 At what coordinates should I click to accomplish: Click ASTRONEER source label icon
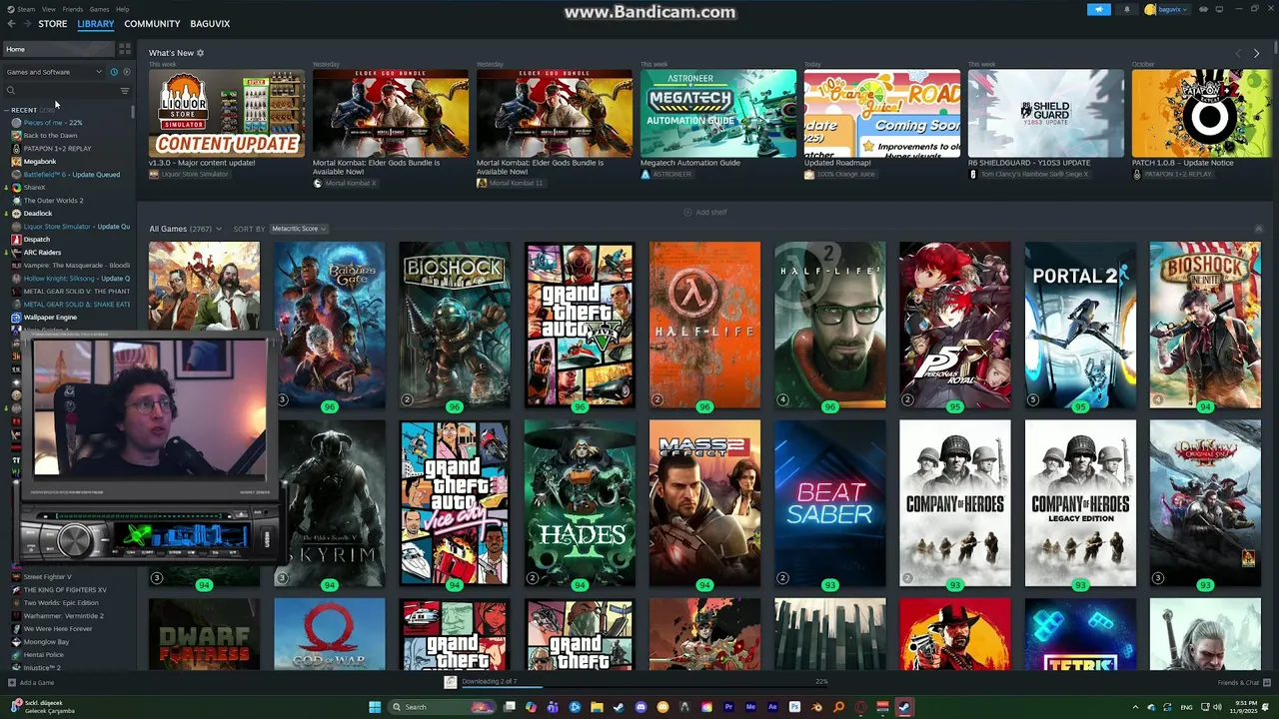(645, 174)
